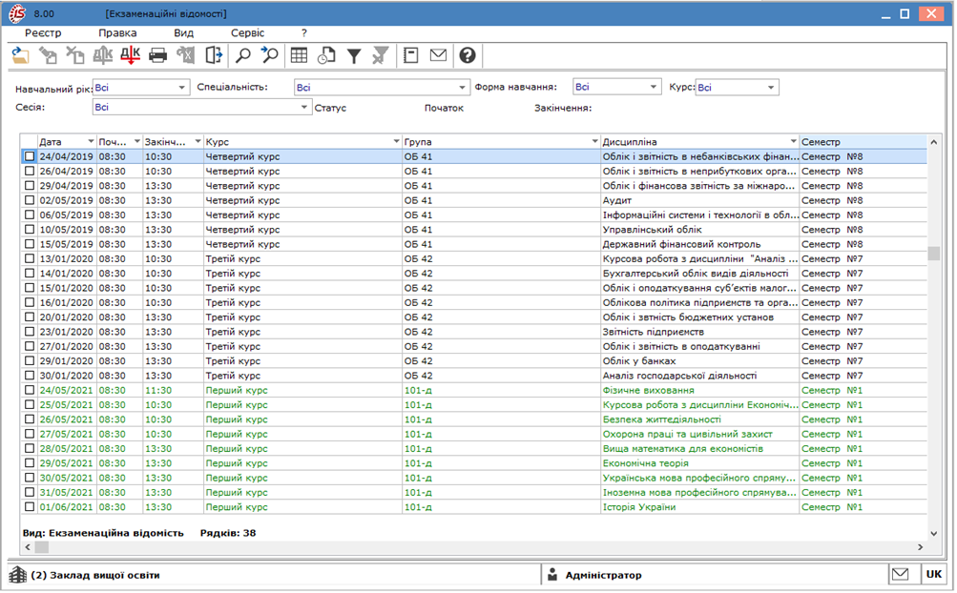Tick checkbox for 26/04/2019 row
957x593 pixels.
(x=30, y=171)
